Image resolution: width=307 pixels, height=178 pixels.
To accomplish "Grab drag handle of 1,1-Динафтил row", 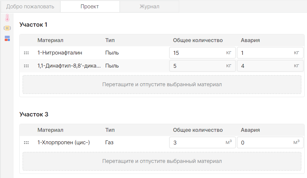I will click(26, 66).
